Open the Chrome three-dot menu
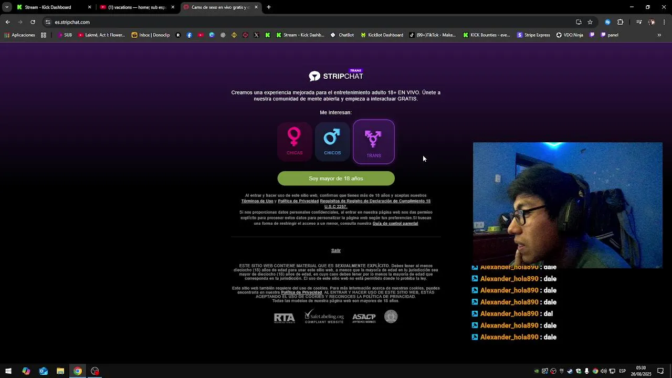The image size is (672, 378). [664, 22]
